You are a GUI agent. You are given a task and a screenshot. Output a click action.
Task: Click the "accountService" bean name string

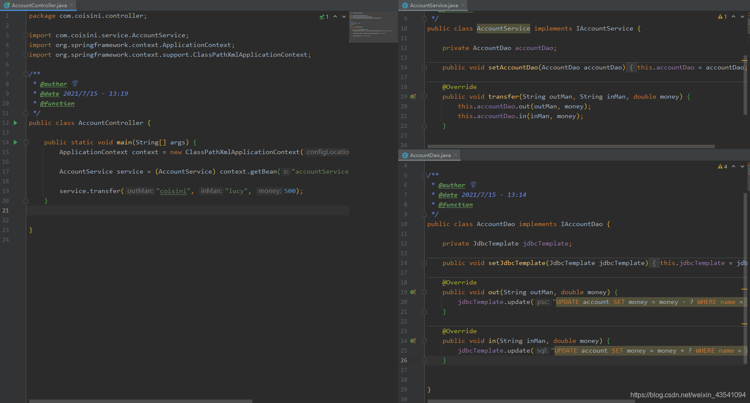click(x=320, y=171)
